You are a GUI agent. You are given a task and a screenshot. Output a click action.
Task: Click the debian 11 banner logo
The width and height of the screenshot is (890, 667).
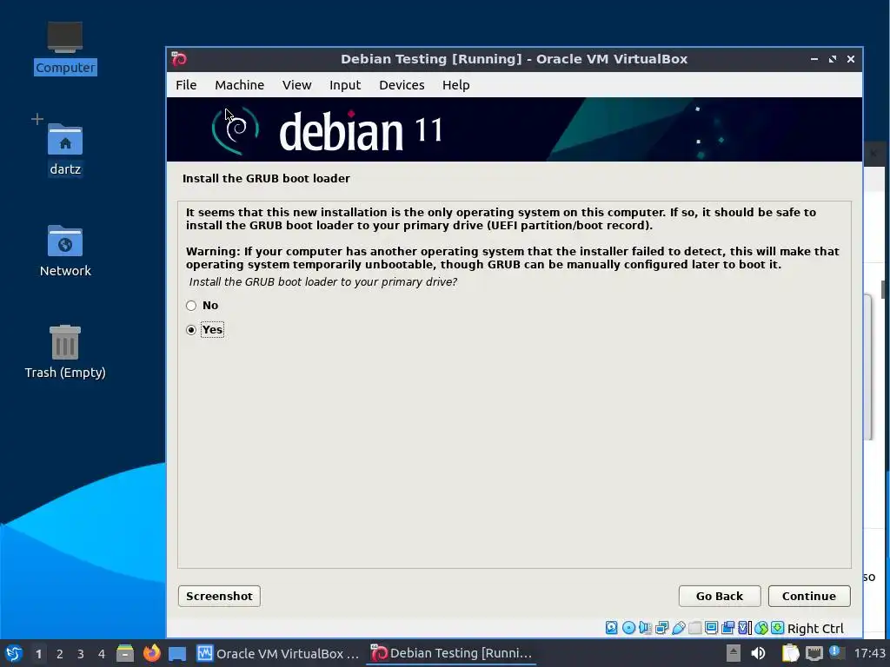point(327,130)
